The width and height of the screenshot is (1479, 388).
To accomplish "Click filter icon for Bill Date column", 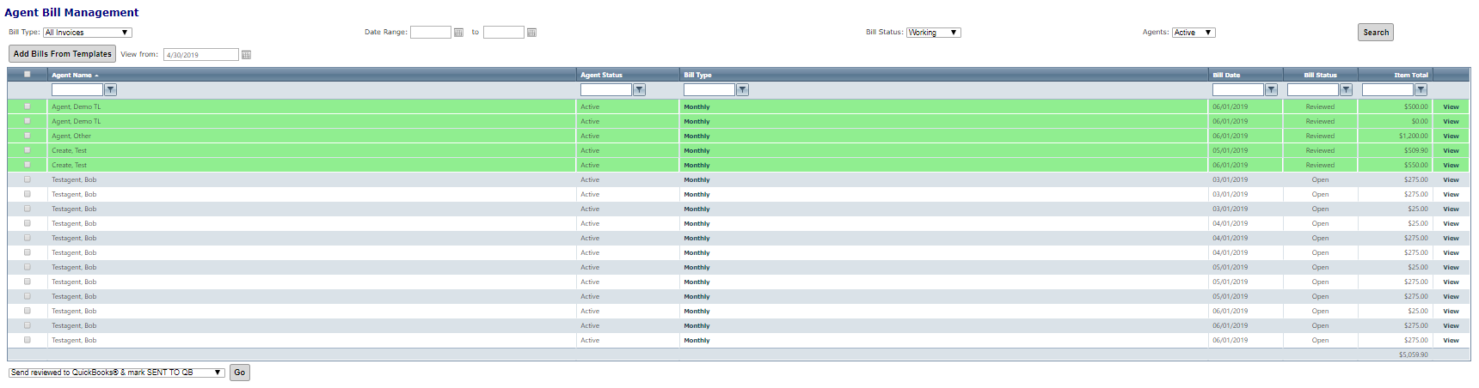I will [1271, 90].
